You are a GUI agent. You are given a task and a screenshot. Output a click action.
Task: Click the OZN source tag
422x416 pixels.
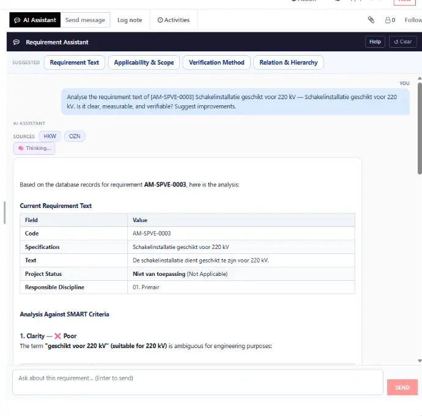pos(75,136)
